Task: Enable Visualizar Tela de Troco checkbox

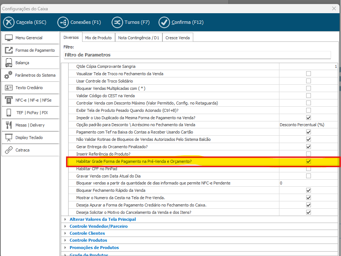Action: (308, 74)
